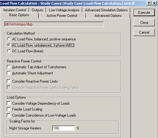Switch to Active Power Control tab
Image resolution: width=158 pixels, height=138 pixels.
coord(62,16)
